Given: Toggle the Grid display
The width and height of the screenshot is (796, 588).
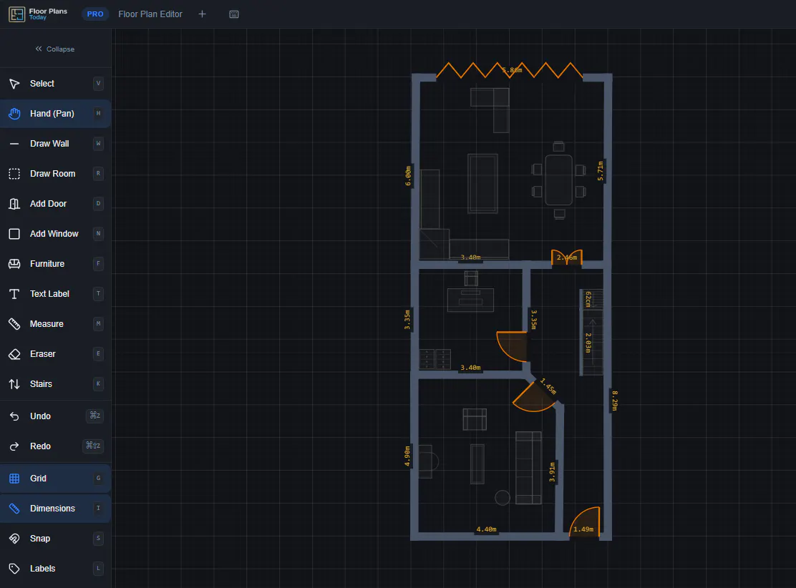Looking at the screenshot, I should (x=55, y=479).
